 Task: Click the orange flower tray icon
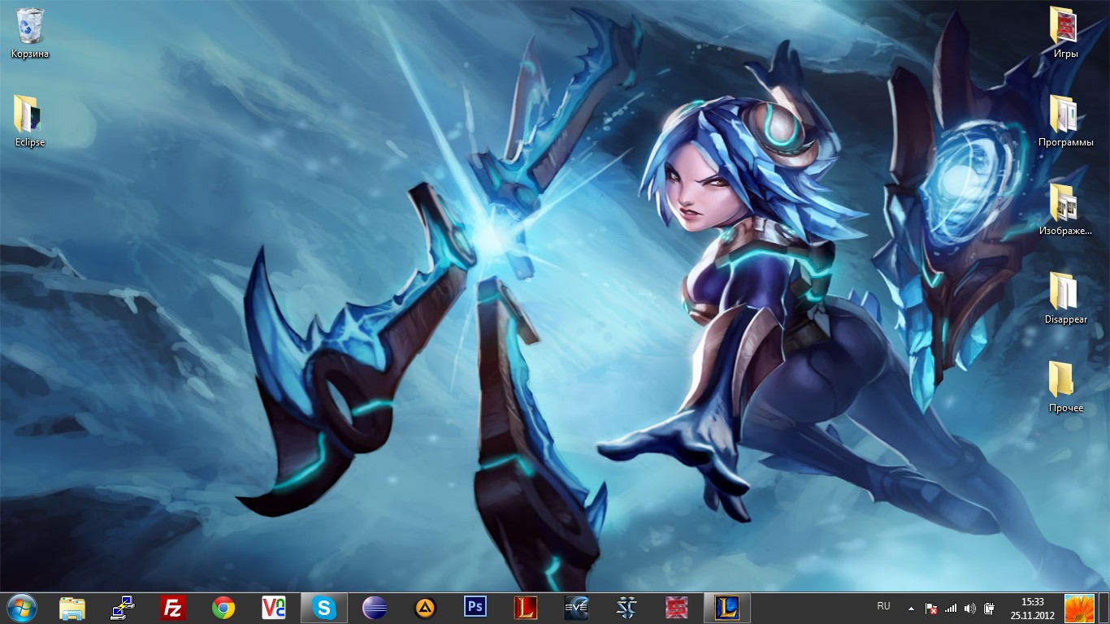1079,608
